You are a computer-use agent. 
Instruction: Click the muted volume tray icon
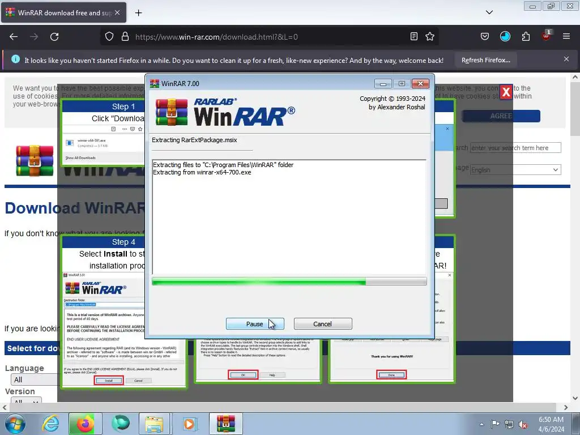(523, 424)
